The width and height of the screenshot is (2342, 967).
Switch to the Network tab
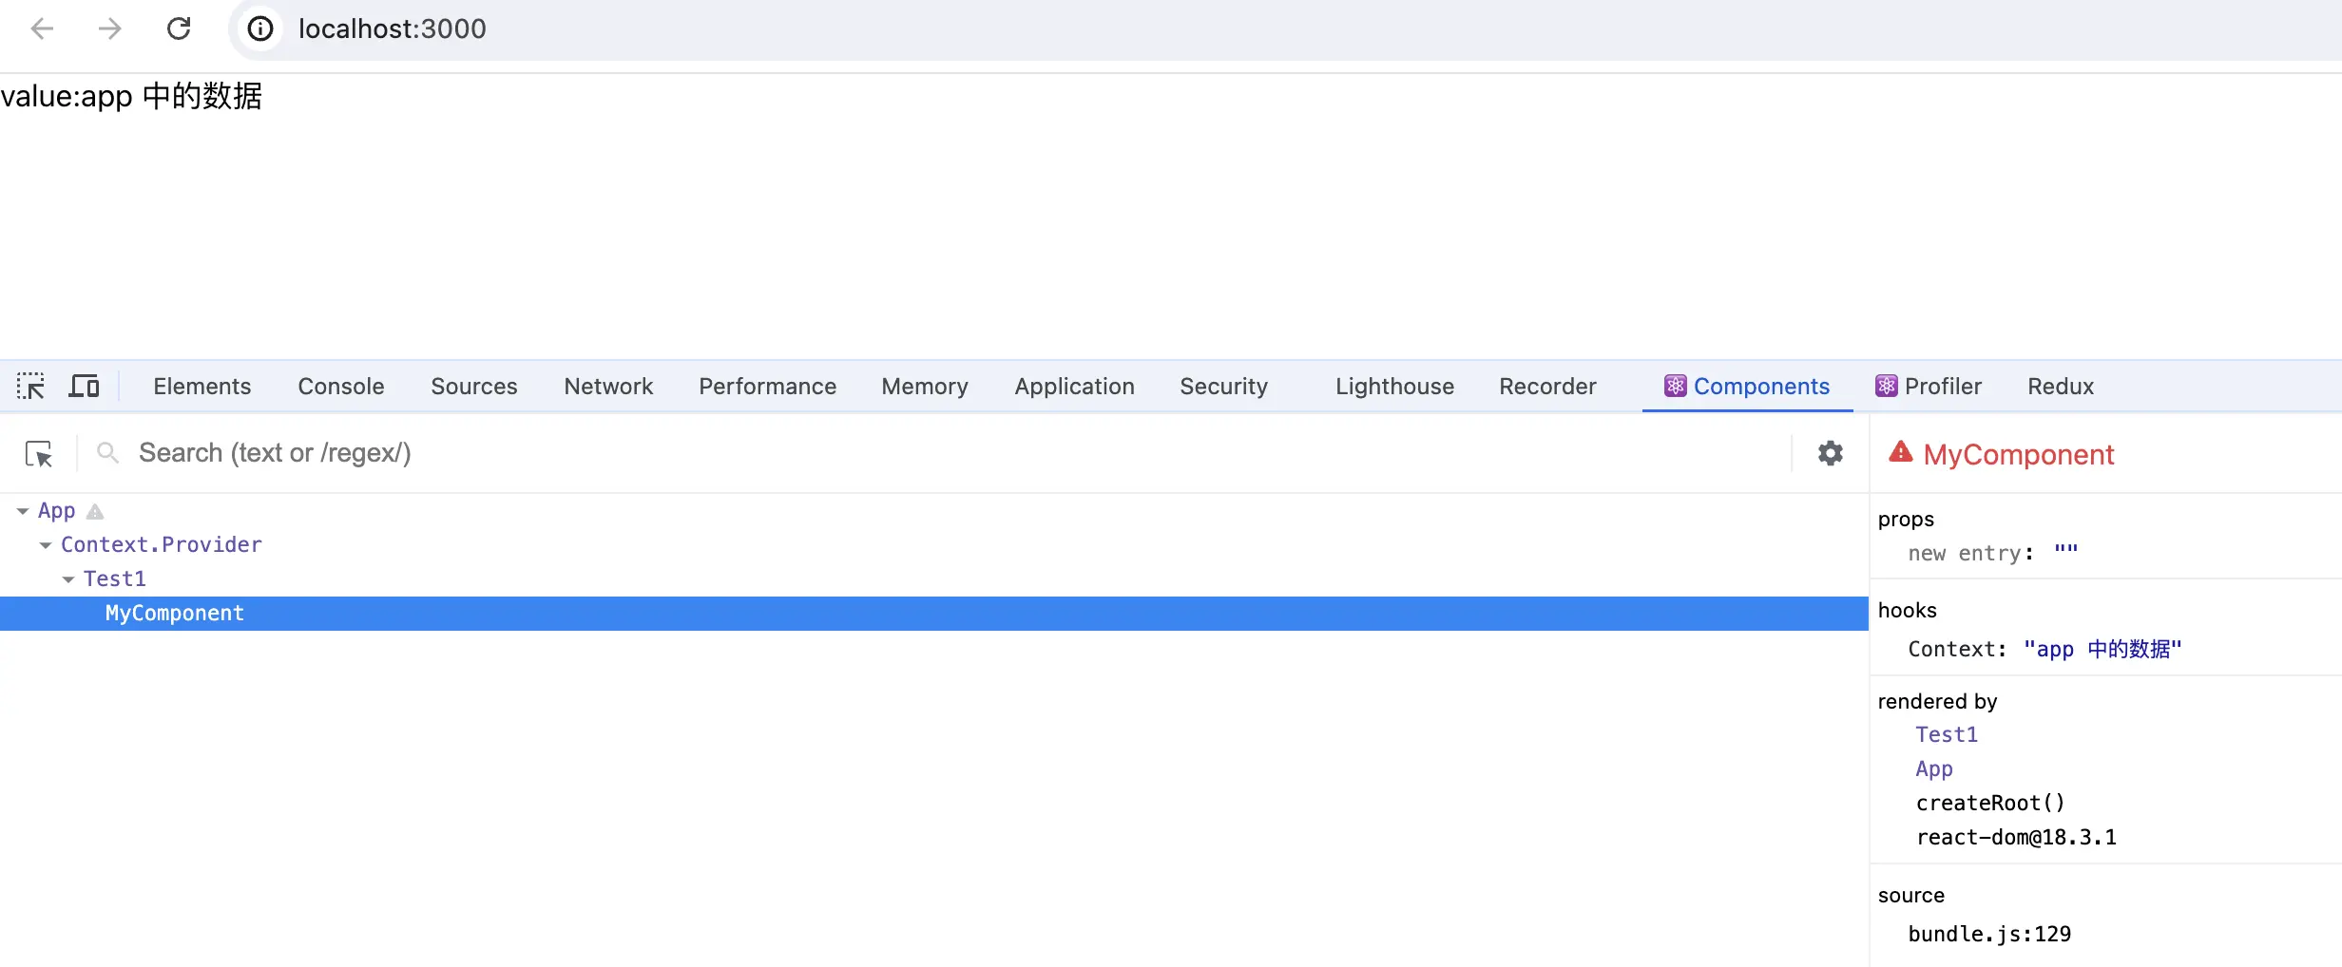(607, 386)
